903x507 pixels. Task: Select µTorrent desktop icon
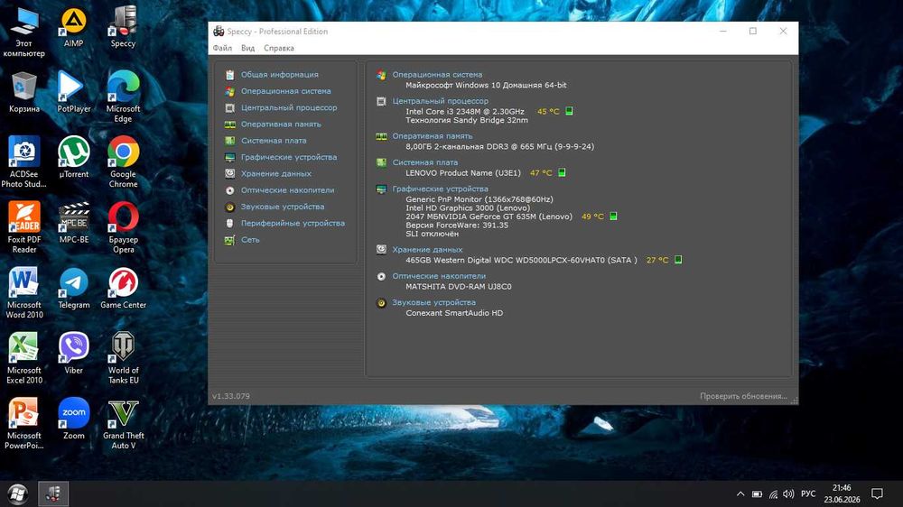(x=73, y=158)
